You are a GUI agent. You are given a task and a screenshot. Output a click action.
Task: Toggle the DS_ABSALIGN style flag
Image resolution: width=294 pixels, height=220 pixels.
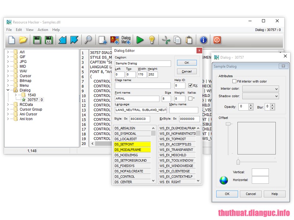tap(132, 128)
